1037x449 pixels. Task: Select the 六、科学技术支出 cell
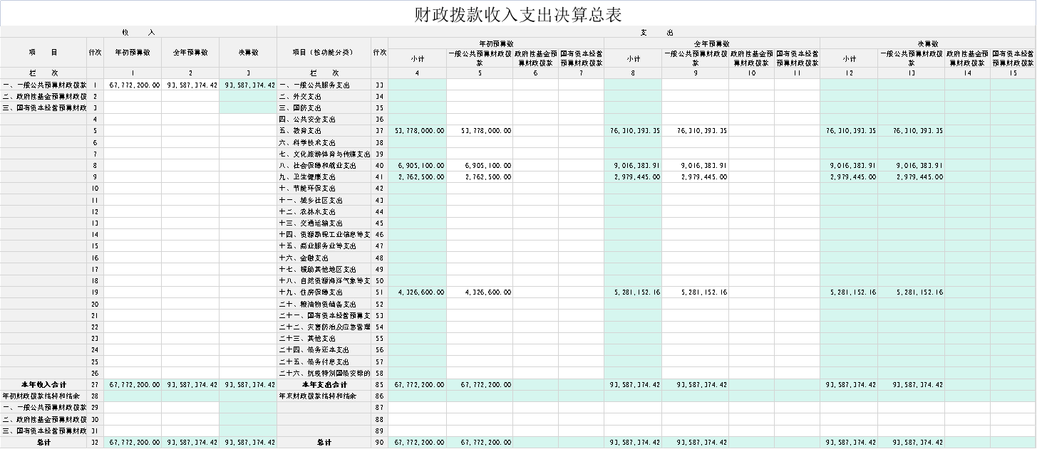point(324,142)
